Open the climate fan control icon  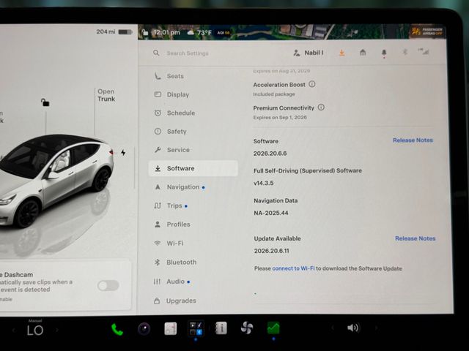point(247,328)
